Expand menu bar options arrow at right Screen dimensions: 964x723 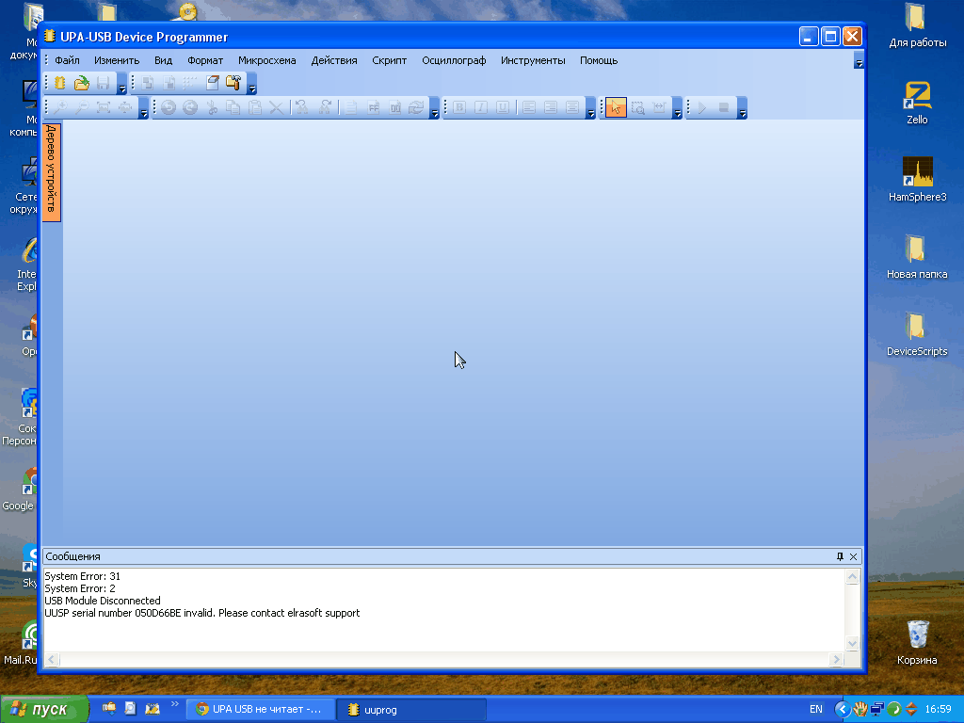(859, 60)
